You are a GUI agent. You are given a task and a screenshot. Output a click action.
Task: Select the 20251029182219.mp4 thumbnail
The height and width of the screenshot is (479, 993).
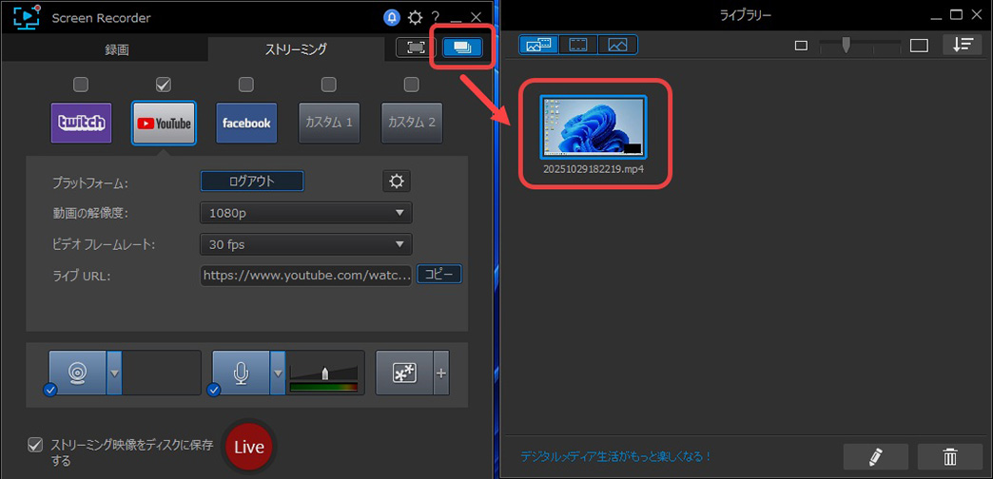click(594, 126)
